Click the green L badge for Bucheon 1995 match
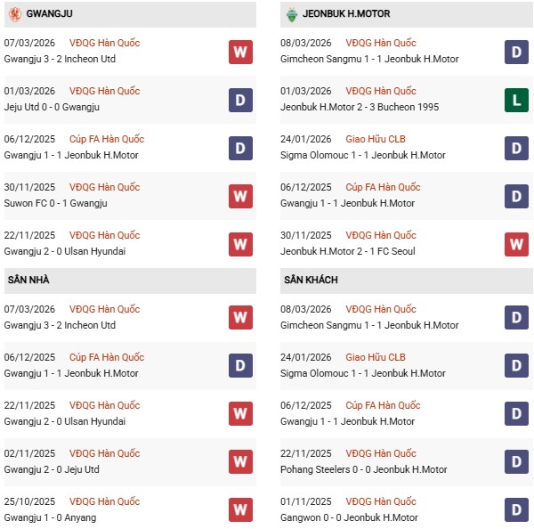 [516, 100]
